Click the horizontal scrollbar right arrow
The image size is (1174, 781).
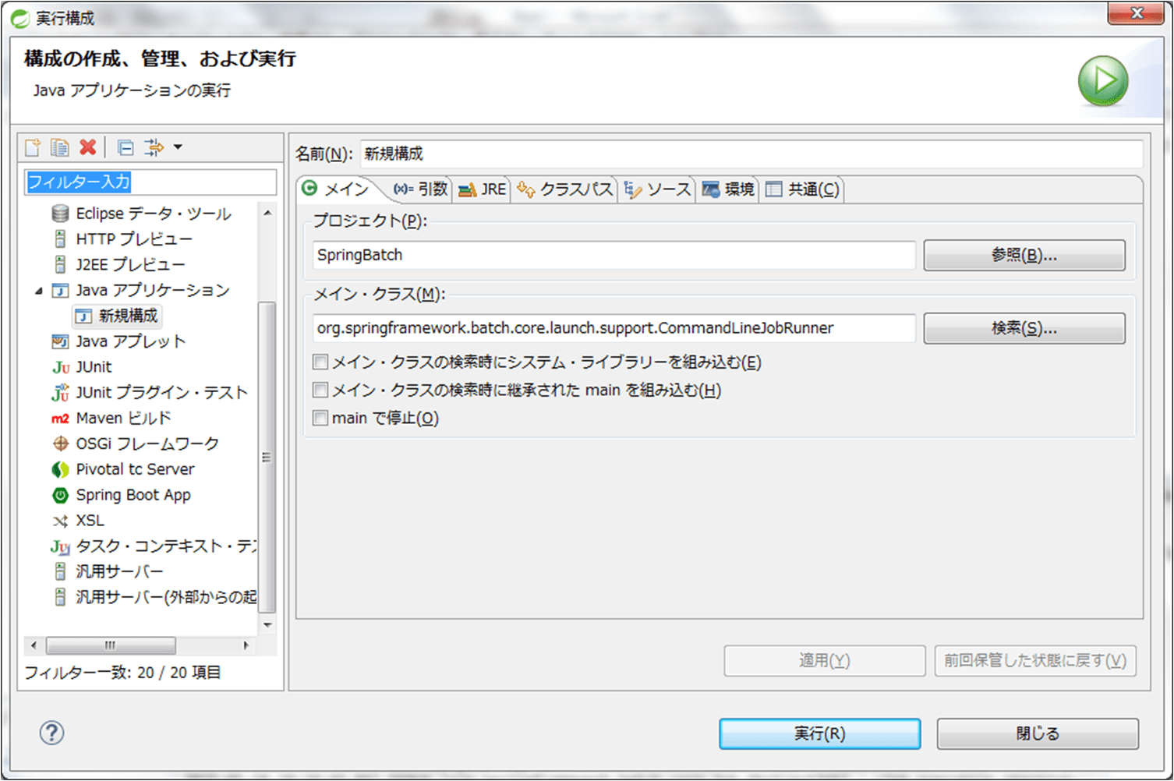(246, 645)
